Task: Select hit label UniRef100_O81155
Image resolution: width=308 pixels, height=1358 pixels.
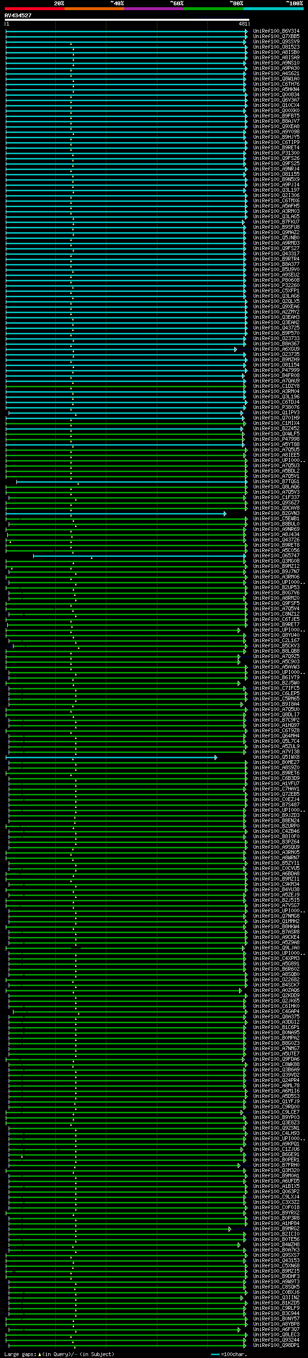Action: click(276, 174)
